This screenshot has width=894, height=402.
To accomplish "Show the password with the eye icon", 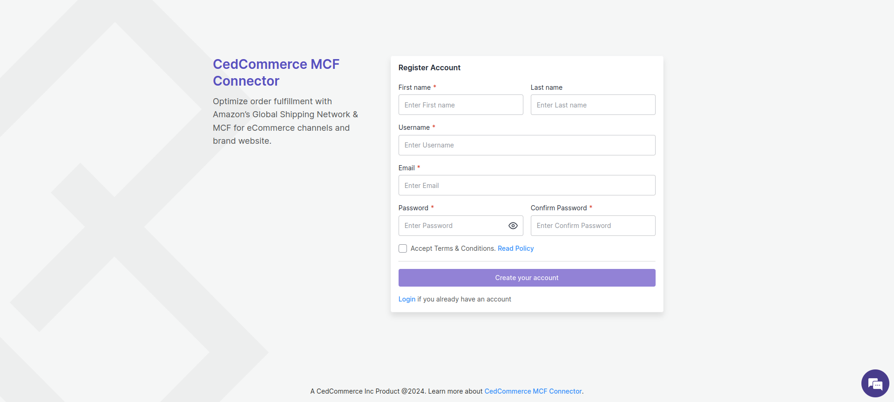I will point(513,226).
